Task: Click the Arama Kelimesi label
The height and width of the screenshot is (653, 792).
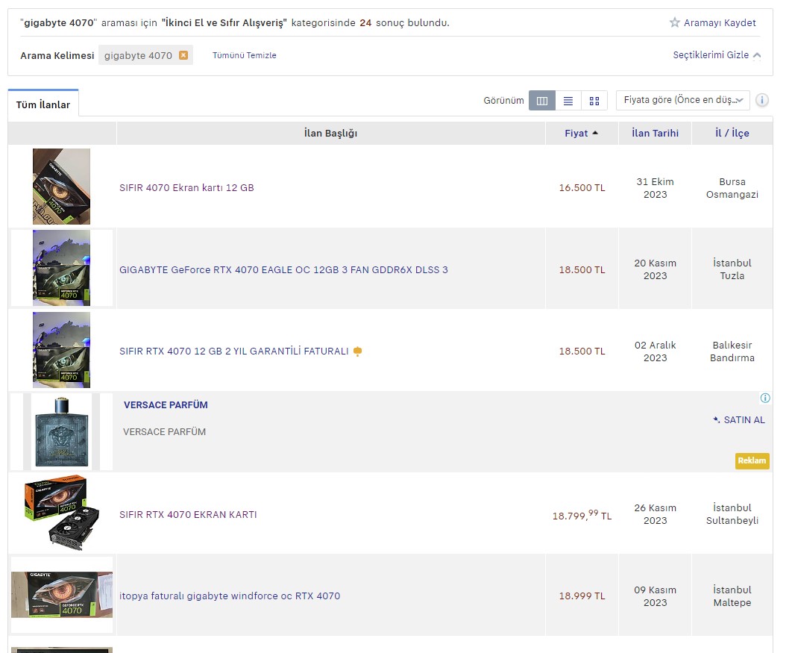Action: click(57, 55)
